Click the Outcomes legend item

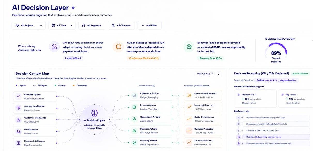pyautogui.click(x=80, y=85)
